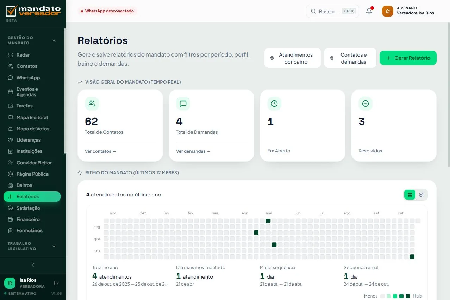Select the Relatórios menu item
This screenshot has height=300, width=450.
pos(32,196)
